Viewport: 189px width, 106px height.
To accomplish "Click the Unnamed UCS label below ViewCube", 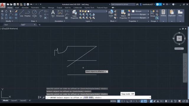I will tap(179, 48).
